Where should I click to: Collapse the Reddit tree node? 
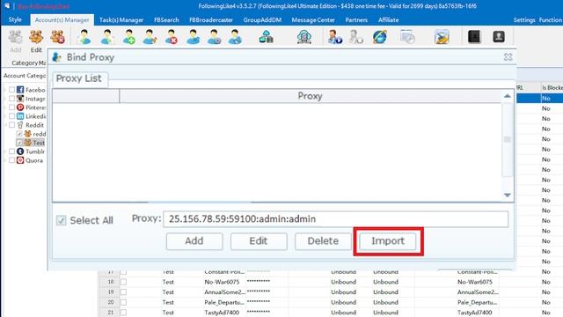(x=5, y=125)
